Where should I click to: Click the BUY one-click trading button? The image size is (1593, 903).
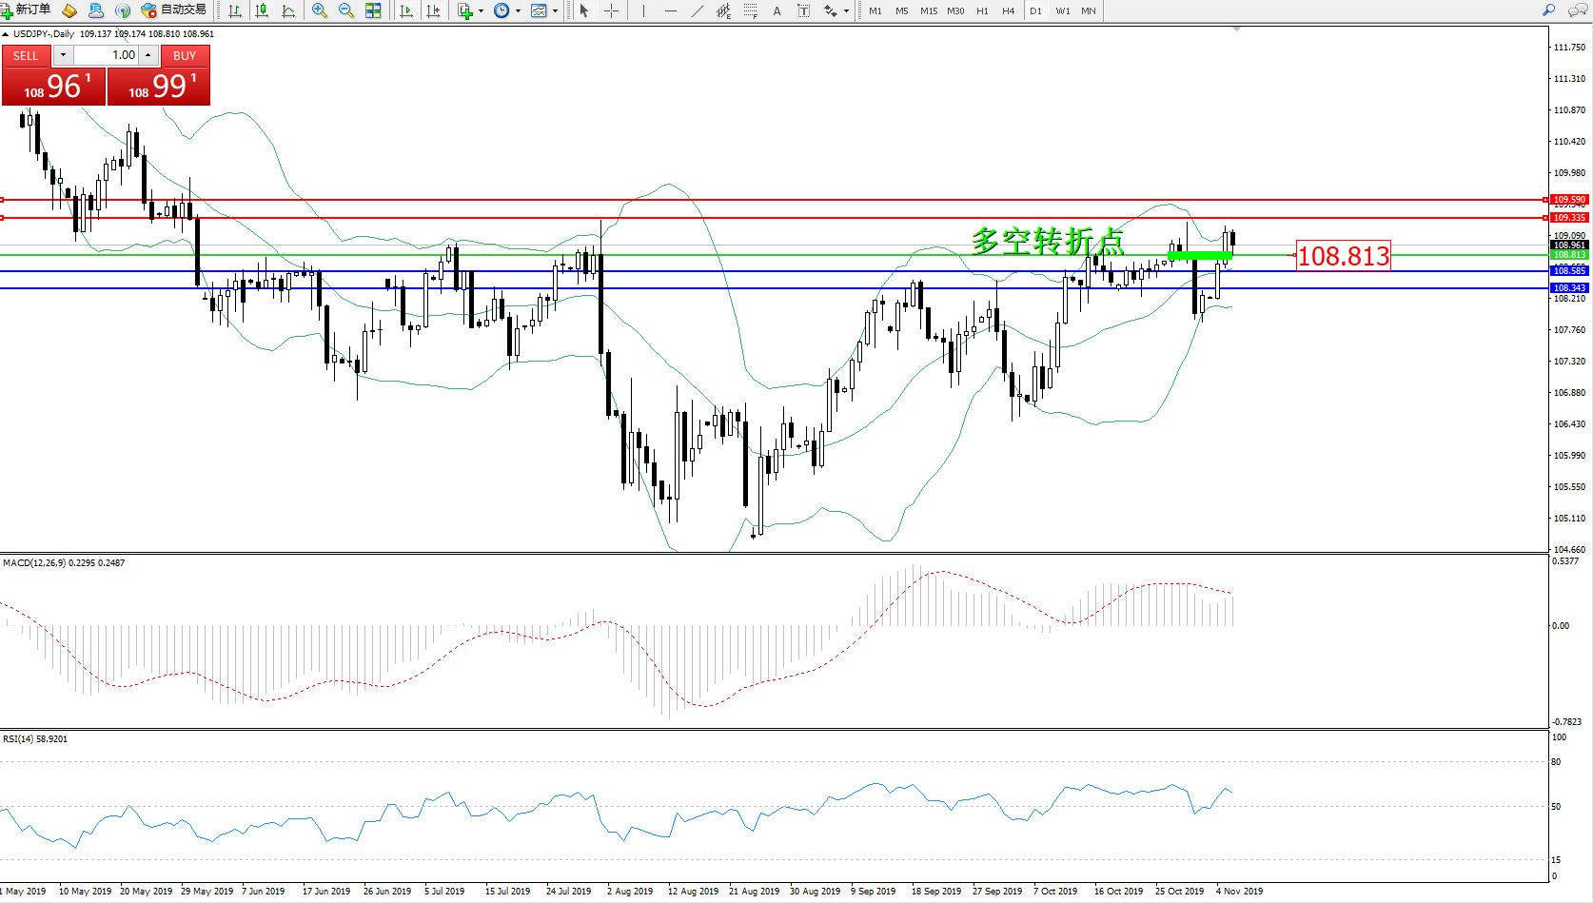point(185,56)
